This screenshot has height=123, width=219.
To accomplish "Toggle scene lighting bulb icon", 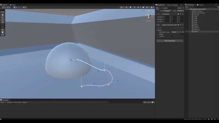I will coord(131,7).
